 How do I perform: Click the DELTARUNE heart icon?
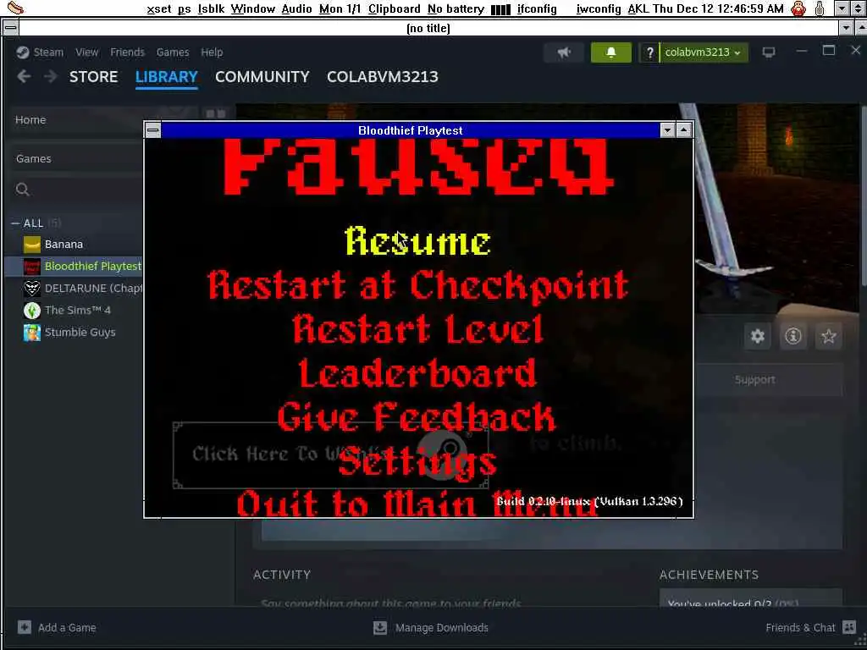point(32,288)
